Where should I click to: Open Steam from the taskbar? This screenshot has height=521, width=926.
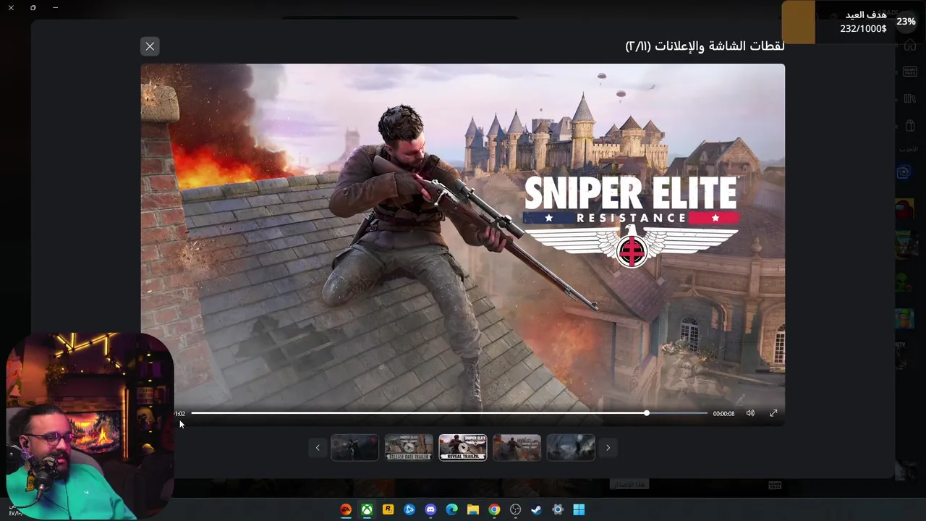point(536,509)
